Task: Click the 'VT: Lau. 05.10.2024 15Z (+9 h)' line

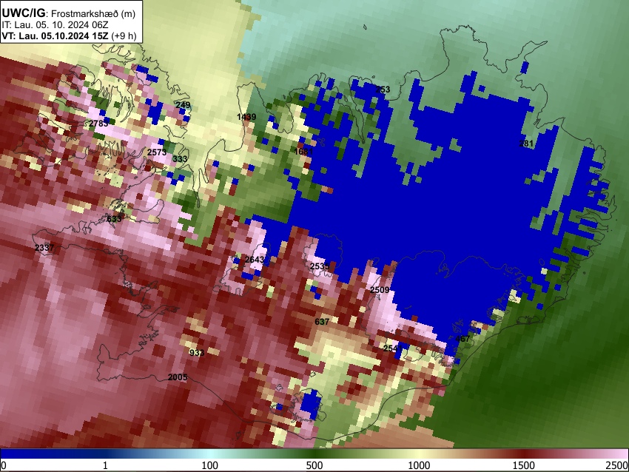Action: [69, 36]
